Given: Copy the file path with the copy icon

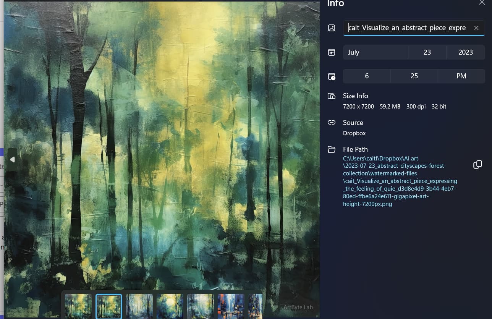Looking at the screenshot, I should coord(477,165).
